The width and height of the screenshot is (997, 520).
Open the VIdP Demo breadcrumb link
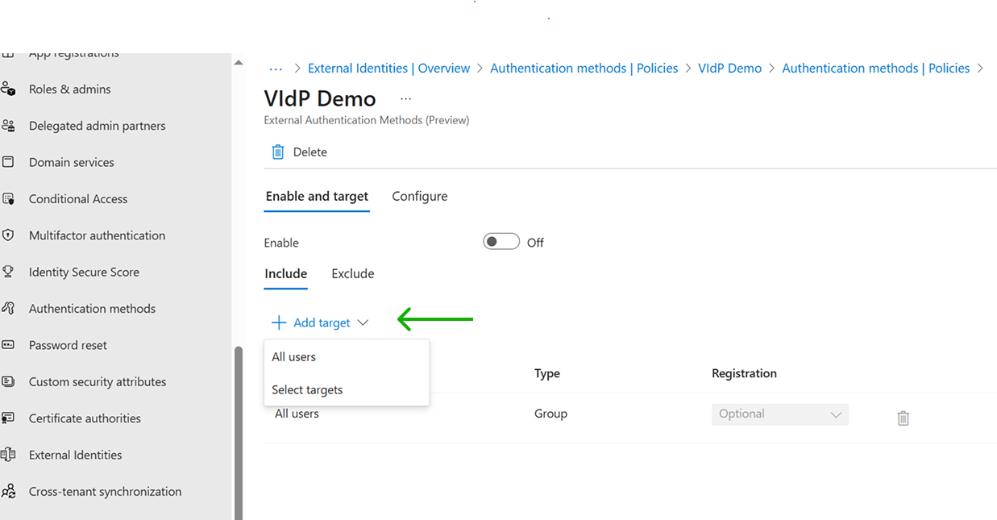tap(729, 69)
